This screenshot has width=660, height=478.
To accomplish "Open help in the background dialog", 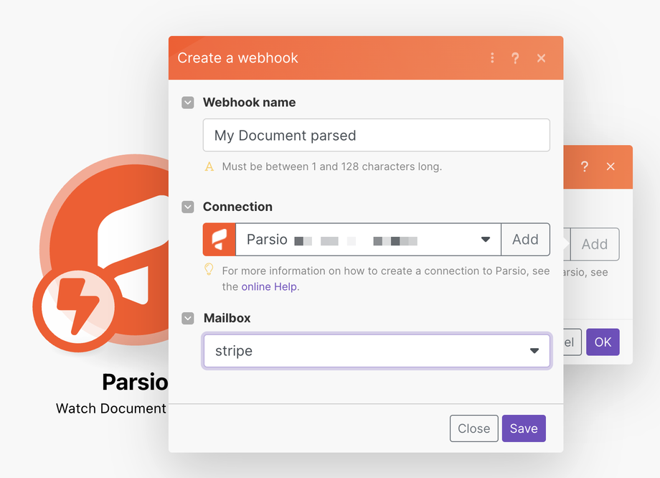I will pos(585,167).
